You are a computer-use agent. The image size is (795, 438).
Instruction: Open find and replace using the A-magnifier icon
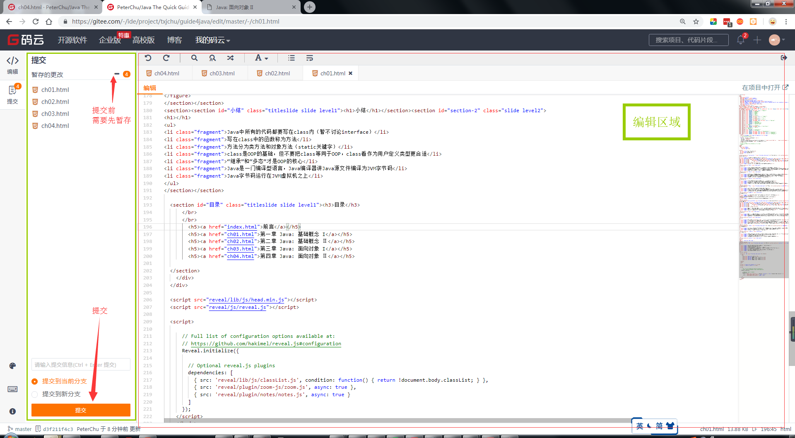(212, 58)
